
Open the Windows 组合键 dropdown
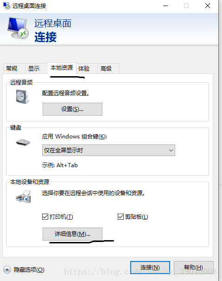108,150
